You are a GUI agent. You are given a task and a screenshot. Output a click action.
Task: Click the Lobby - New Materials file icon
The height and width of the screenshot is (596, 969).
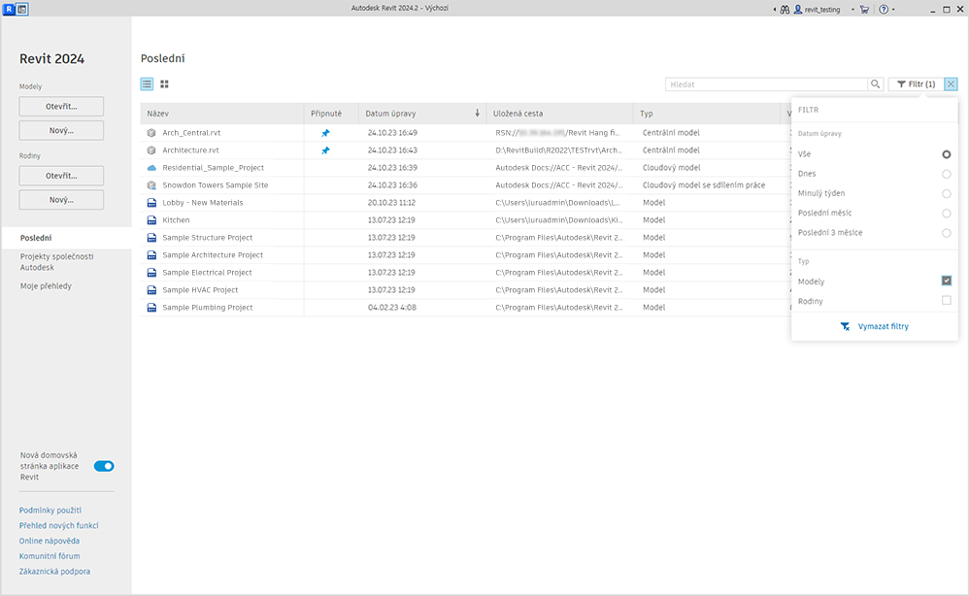[x=151, y=203]
